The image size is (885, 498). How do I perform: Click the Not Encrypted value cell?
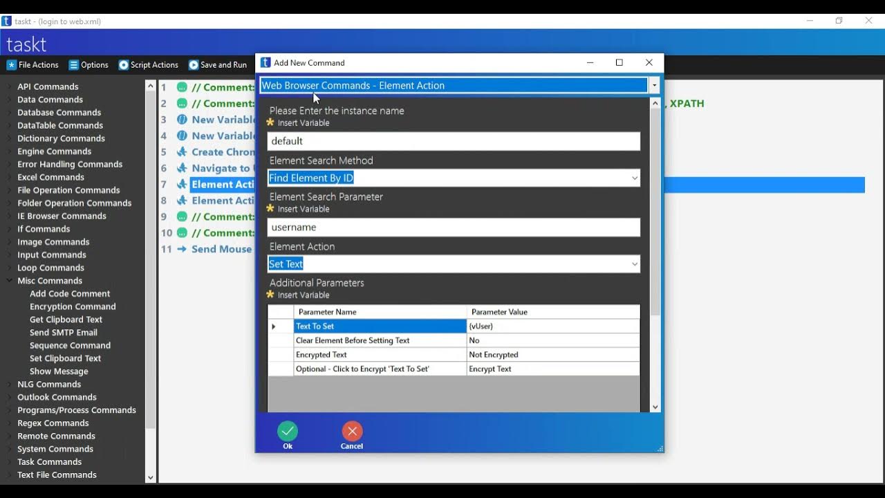coord(553,355)
